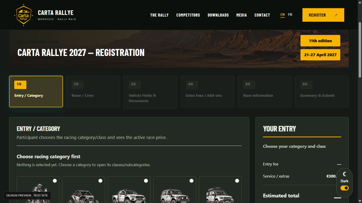
Task: Open step 1/6 Entry / Category
Action: pos(36,91)
